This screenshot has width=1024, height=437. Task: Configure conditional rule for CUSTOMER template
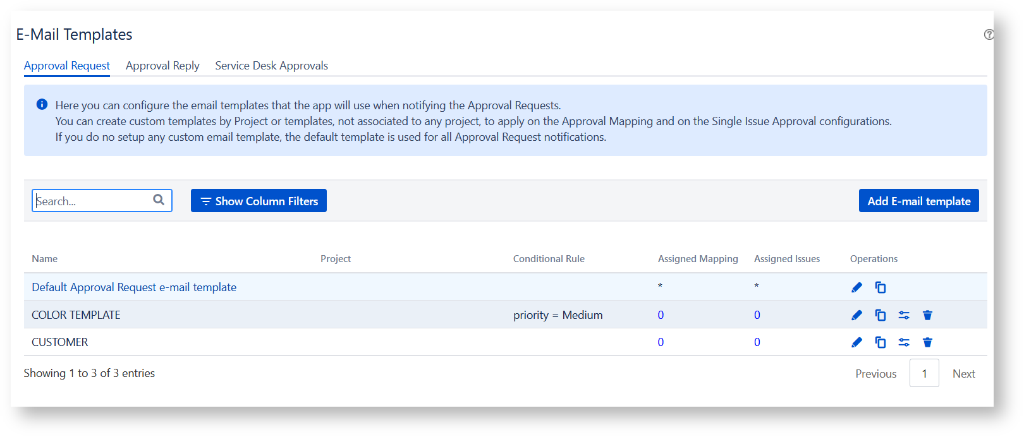click(x=904, y=342)
